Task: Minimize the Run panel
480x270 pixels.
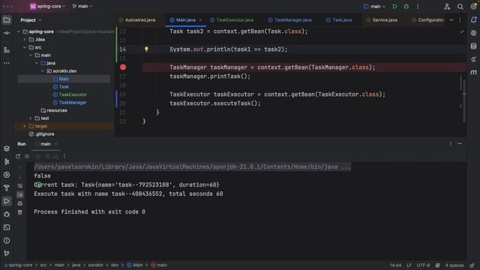Action: [x=460, y=143]
